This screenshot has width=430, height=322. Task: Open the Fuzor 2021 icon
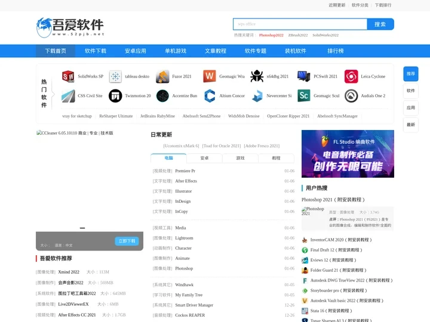tap(162, 76)
